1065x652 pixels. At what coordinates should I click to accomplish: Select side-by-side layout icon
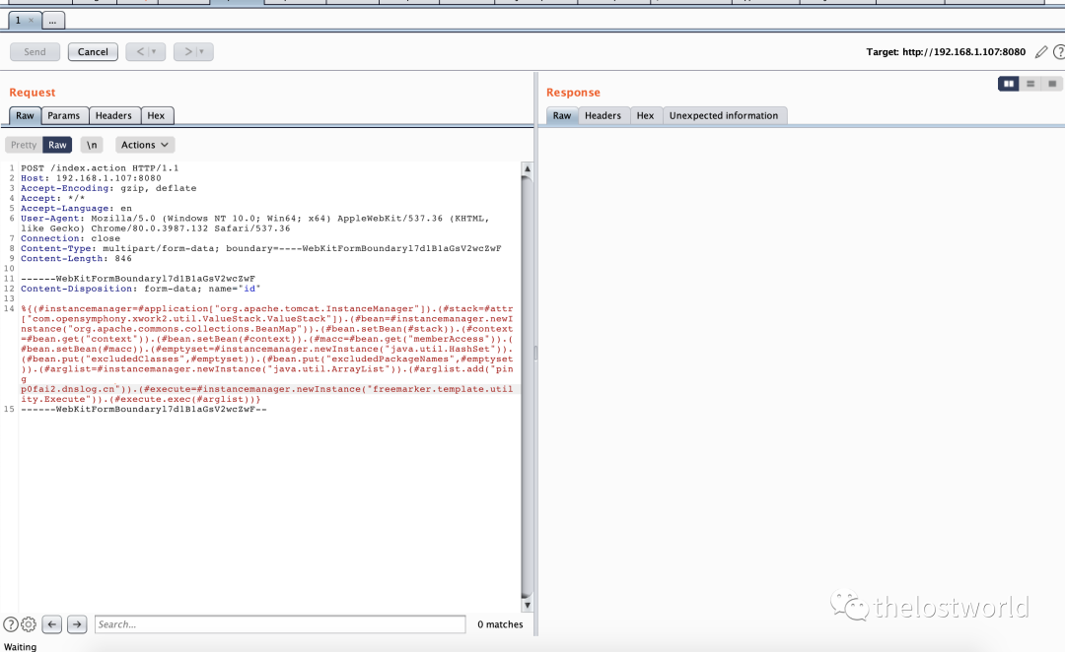(1009, 84)
